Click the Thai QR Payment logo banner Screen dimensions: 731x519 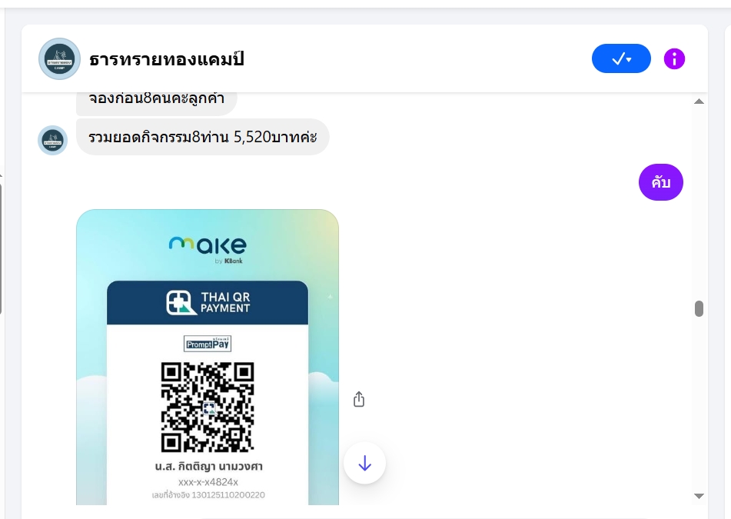click(x=208, y=303)
